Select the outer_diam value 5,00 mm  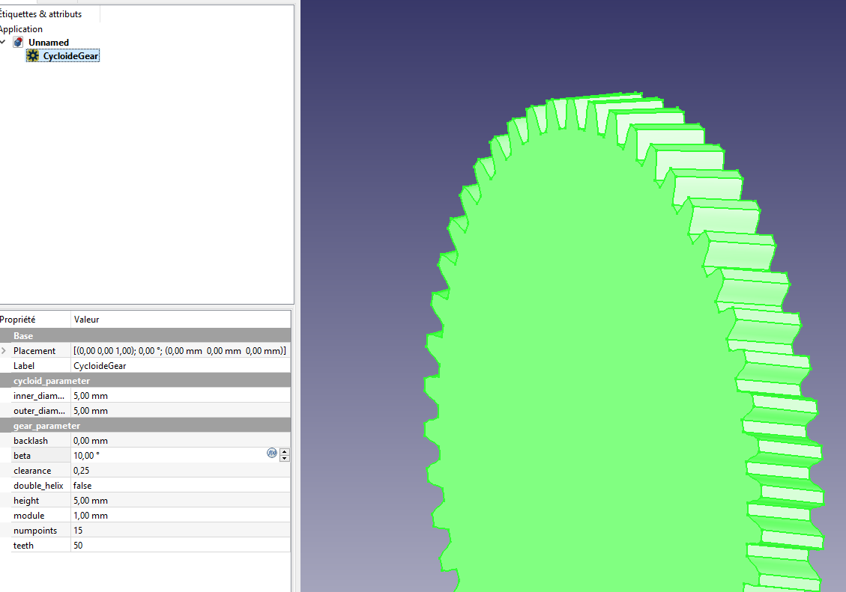tap(181, 411)
